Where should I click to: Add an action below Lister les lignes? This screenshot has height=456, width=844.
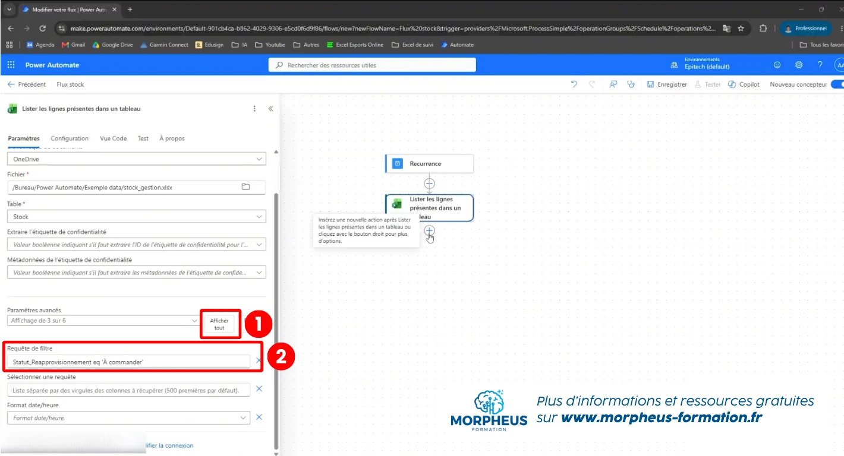[x=429, y=230]
